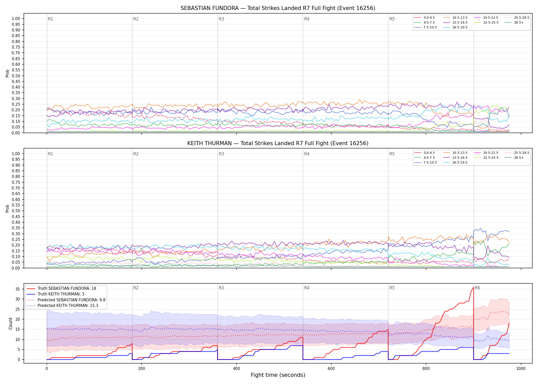Click the R3 round marker in the Count chart
The image size is (538, 384).
221,288
